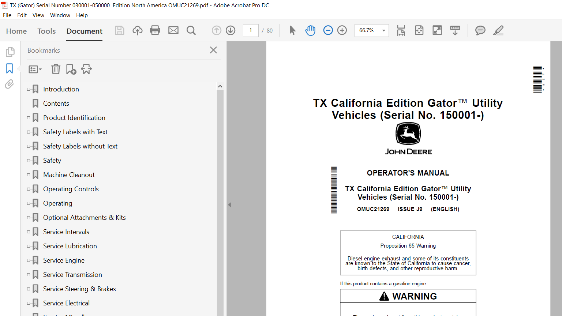Screen dimensions: 562x316
Task: Expand Optional Attachments & Kits bookmark
Action: (29, 218)
